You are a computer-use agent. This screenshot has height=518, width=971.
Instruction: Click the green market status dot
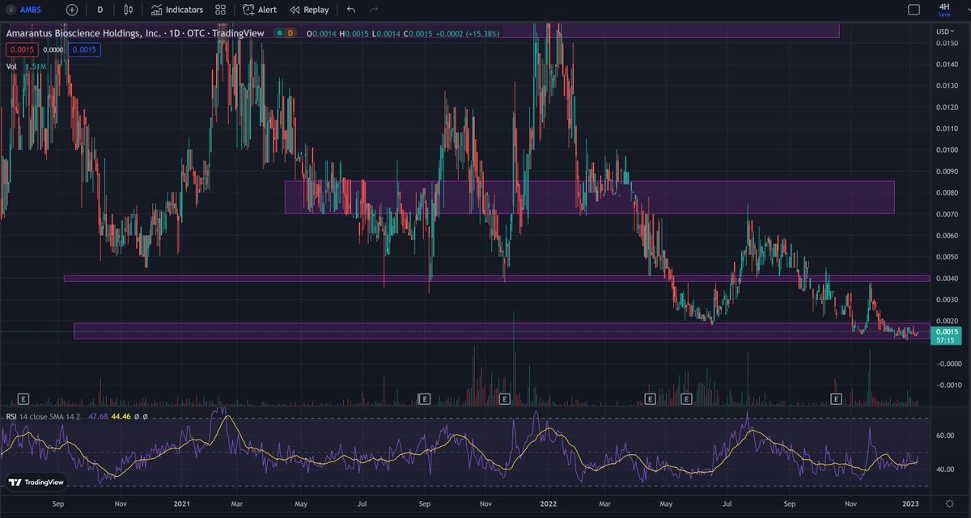click(x=279, y=33)
